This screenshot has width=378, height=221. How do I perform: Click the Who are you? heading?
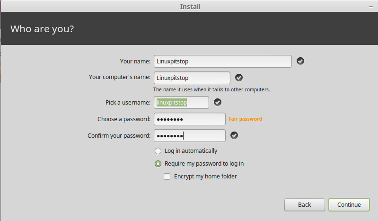[42, 29]
